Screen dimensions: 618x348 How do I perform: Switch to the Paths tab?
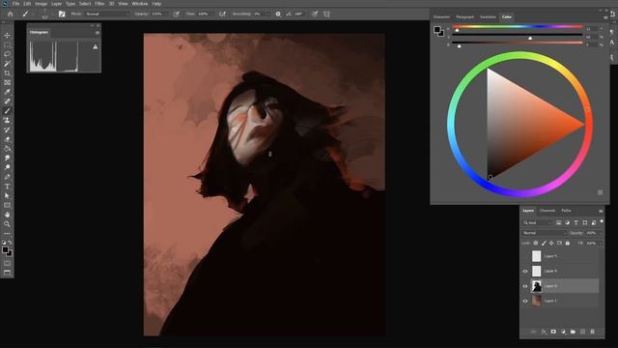point(566,211)
